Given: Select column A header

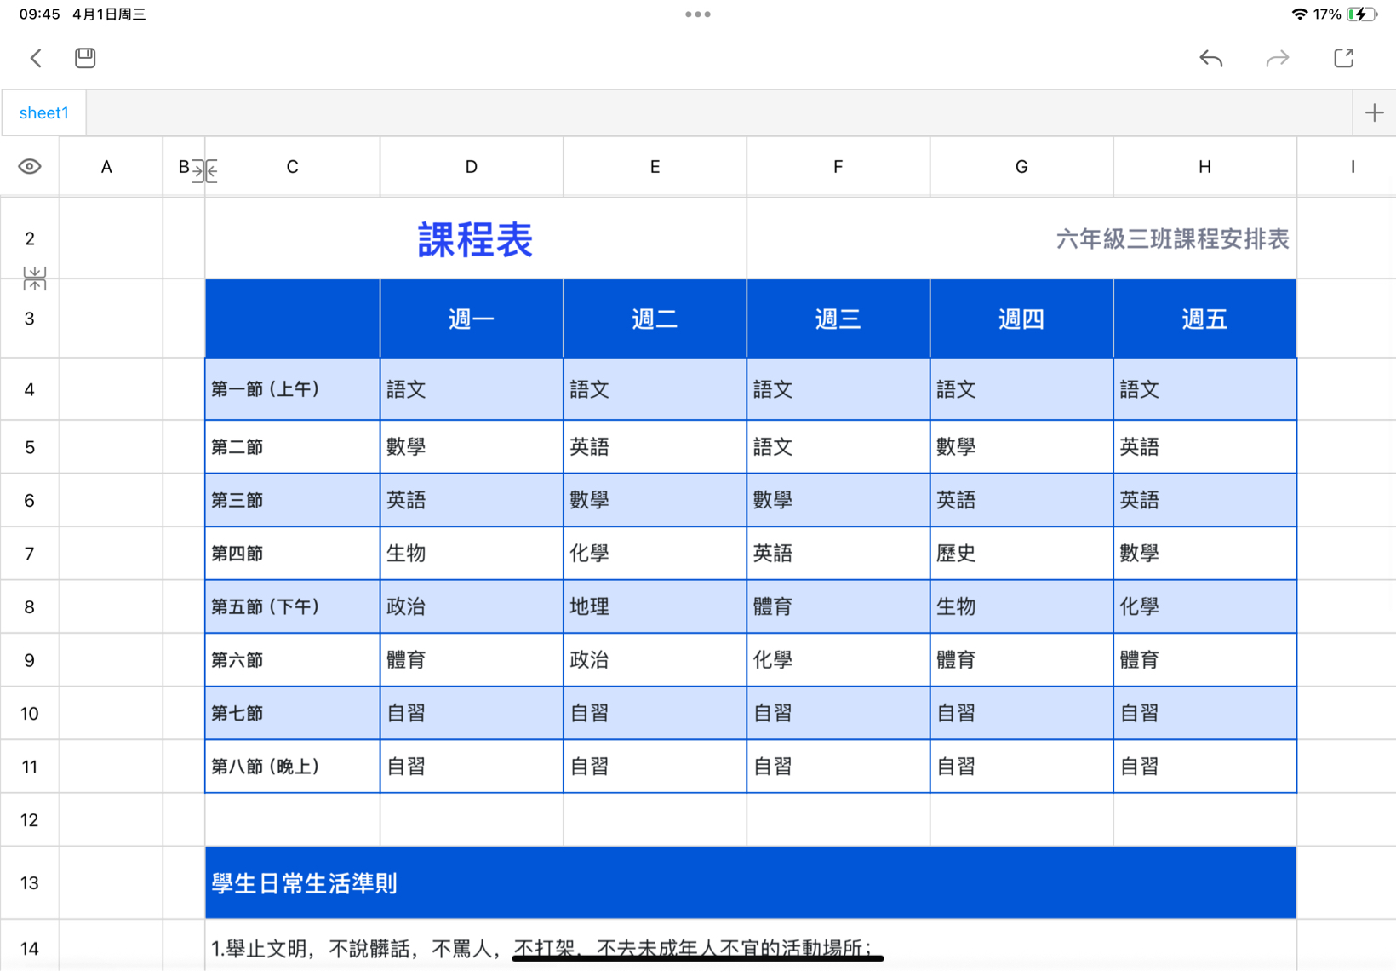Looking at the screenshot, I should [106, 167].
